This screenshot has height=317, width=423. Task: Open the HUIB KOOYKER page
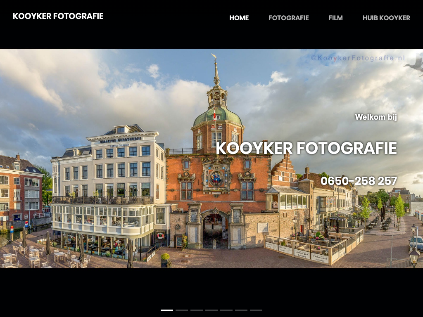click(386, 18)
